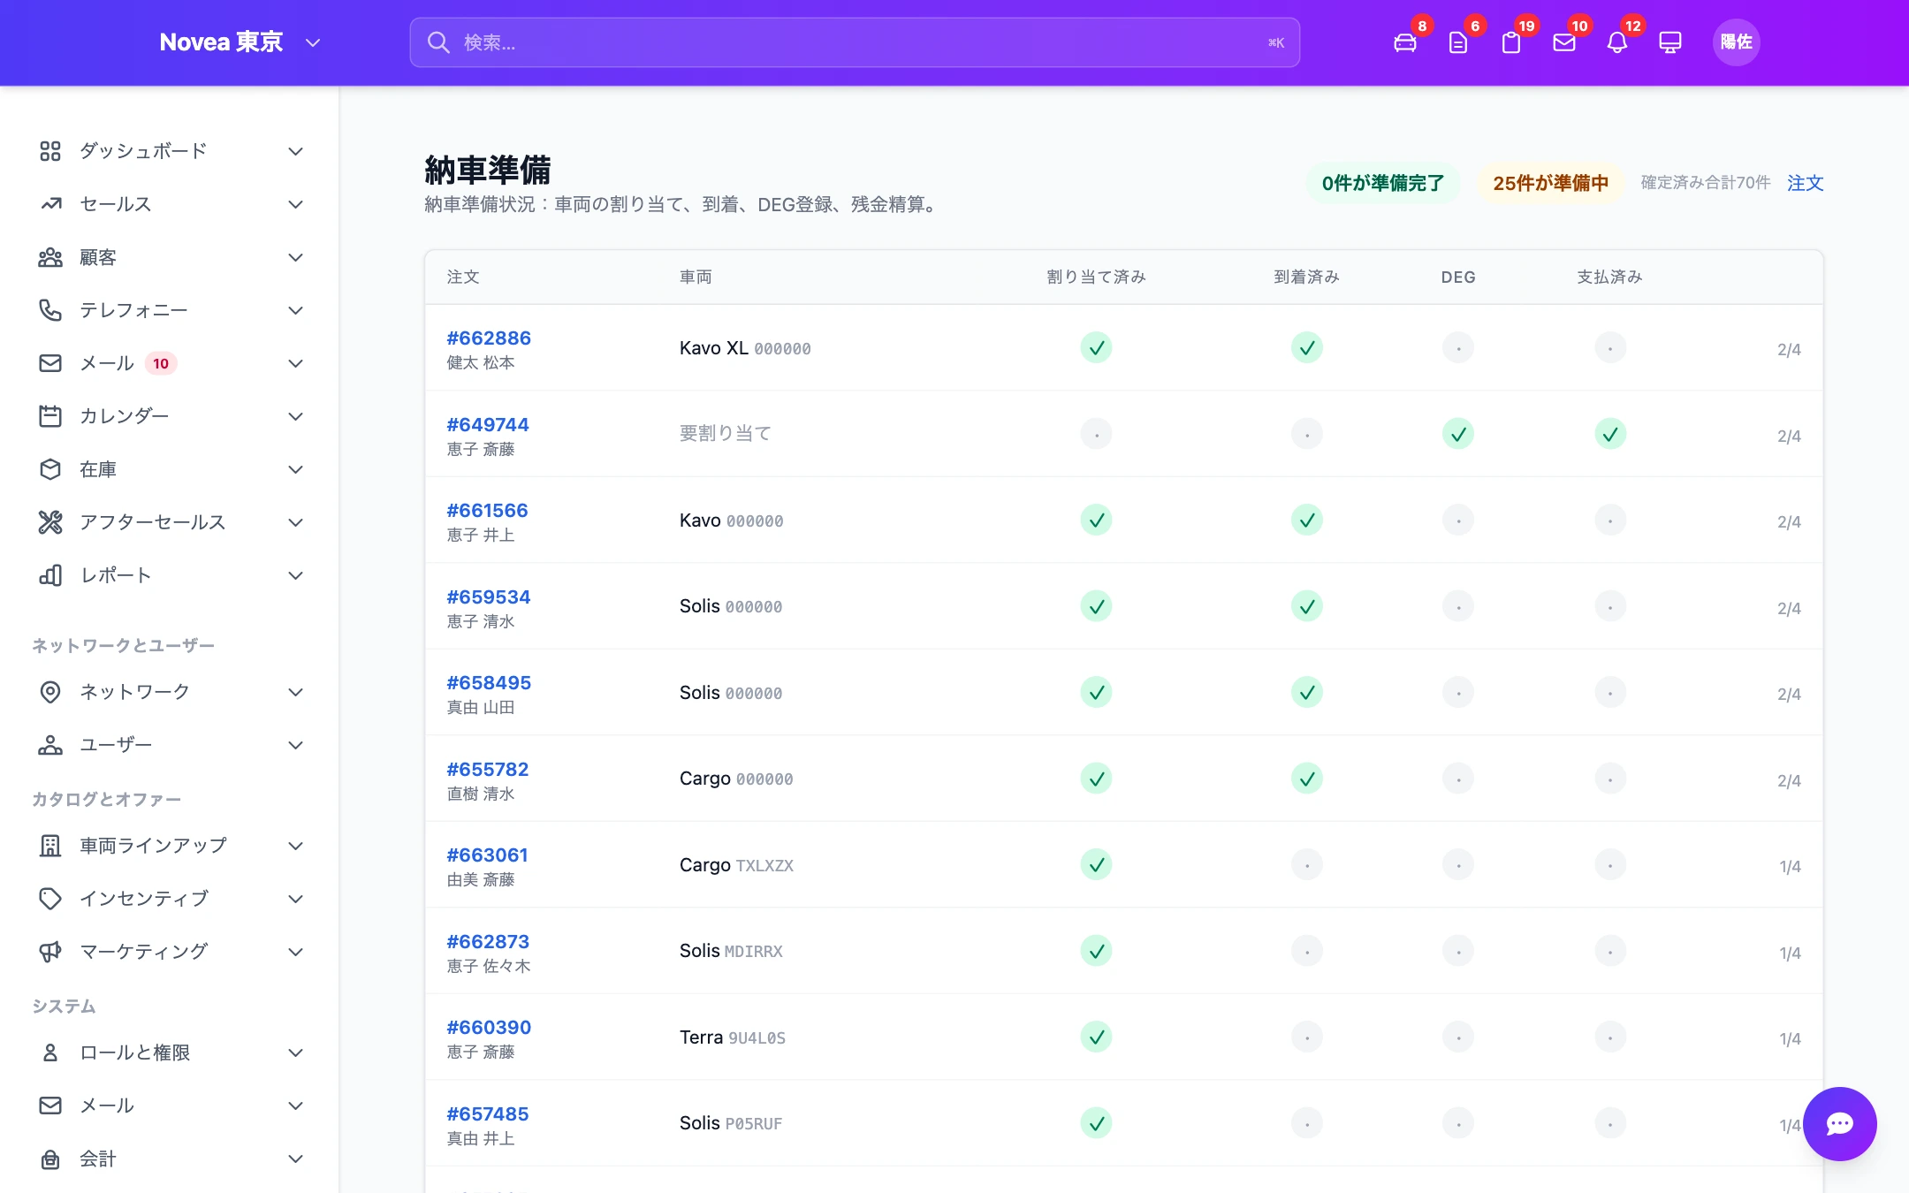The height and width of the screenshot is (1193, 1909).
Task: Click the 顧客 people icon
Action: click(50, 257)
